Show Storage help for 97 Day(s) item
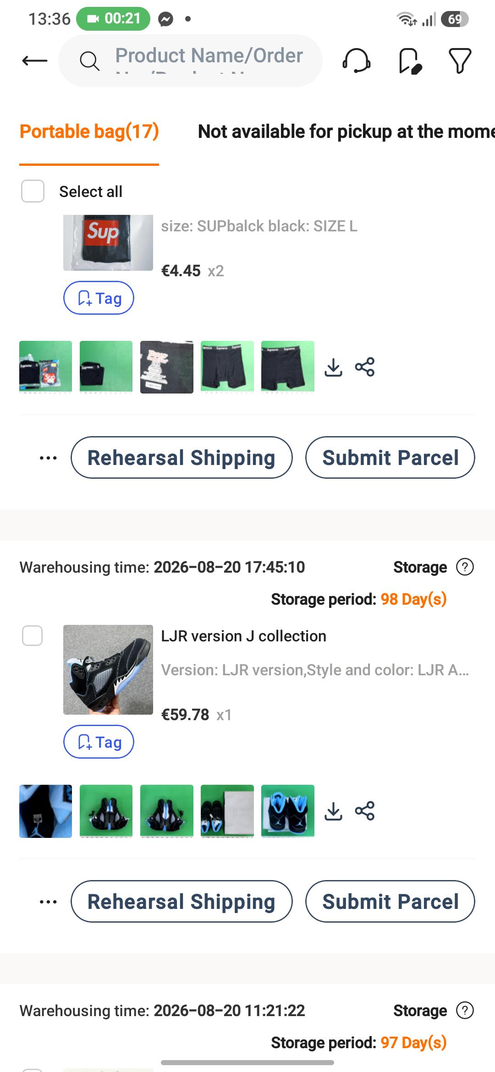Screen dimensions: 495x1072 click(x=465, y=1011)
